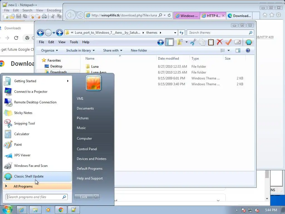285x214 pixels.
Task: Click the Copy pages icon
Action: point(202,42)
